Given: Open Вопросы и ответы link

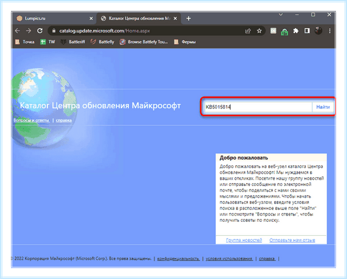Looking at the screenshot, I should pos(31,120).
